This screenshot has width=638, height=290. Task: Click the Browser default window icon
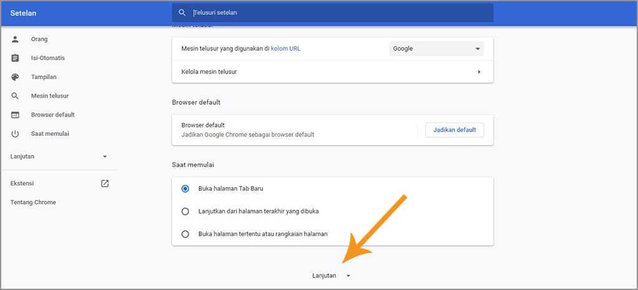pyautogui.click(x=16, y=115)
